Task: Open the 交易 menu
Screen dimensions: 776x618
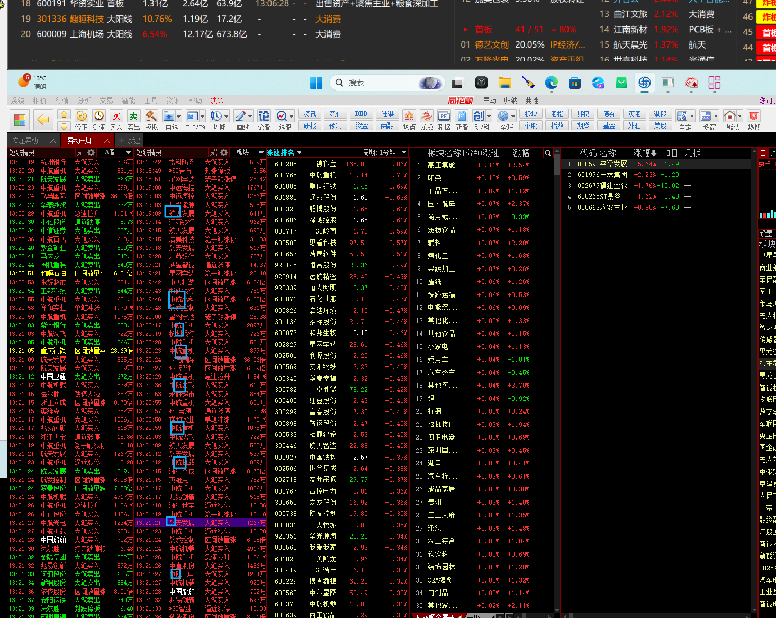Action: (106, 101)
